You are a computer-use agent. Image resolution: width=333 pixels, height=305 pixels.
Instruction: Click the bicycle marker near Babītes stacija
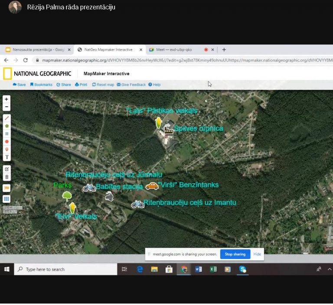pyautogui.click(x=89, y=188)
